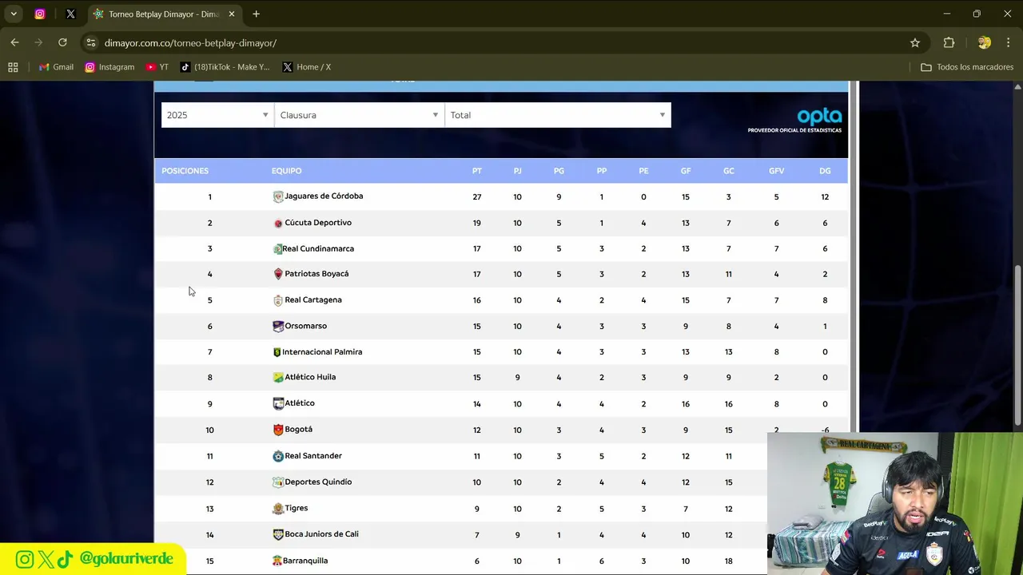Click the PG column header
Screen dimensions: 1023x575
(x=559, y=171)
